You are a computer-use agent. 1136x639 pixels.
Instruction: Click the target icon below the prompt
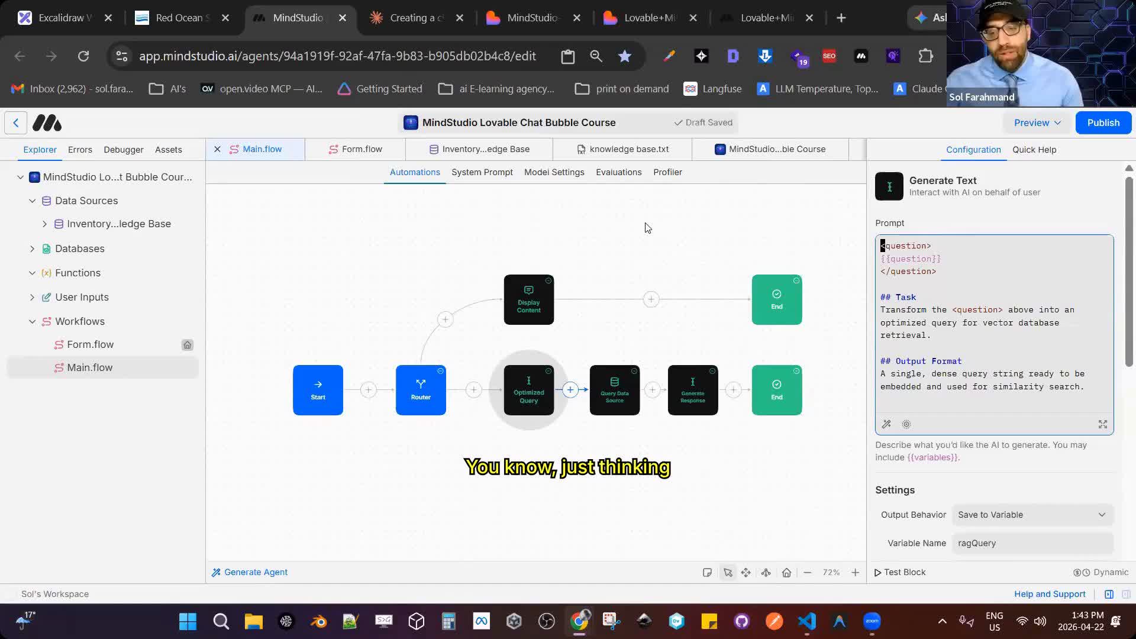[906, 424]
